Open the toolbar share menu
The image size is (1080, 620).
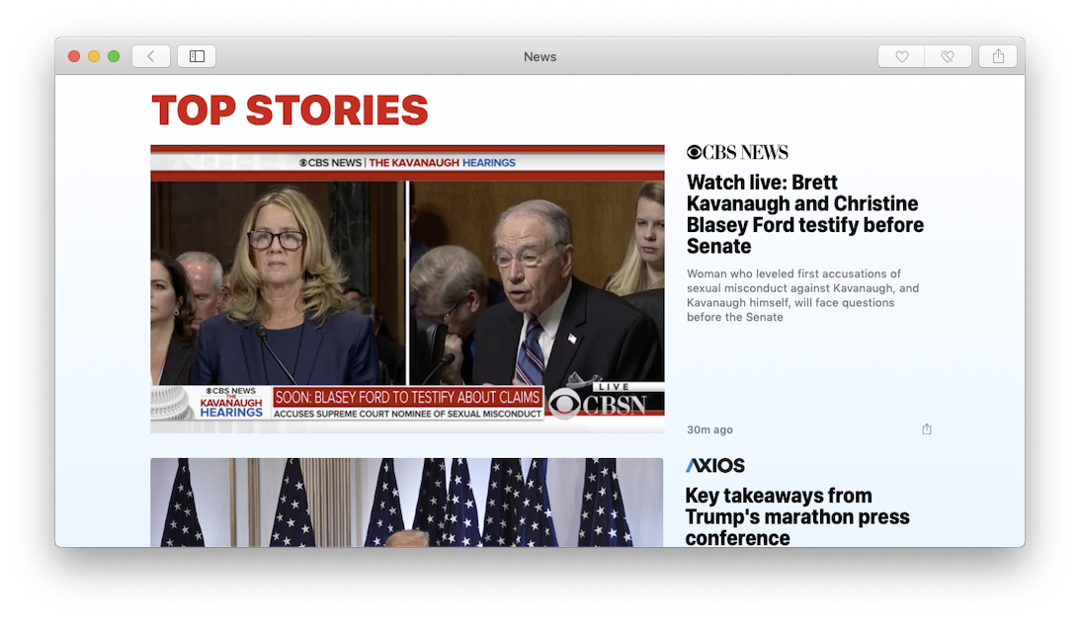tap(998, 56)
